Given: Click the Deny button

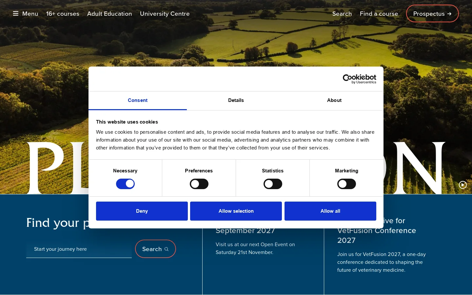Looking at the screenshot, I should click(x=142, y=211).
